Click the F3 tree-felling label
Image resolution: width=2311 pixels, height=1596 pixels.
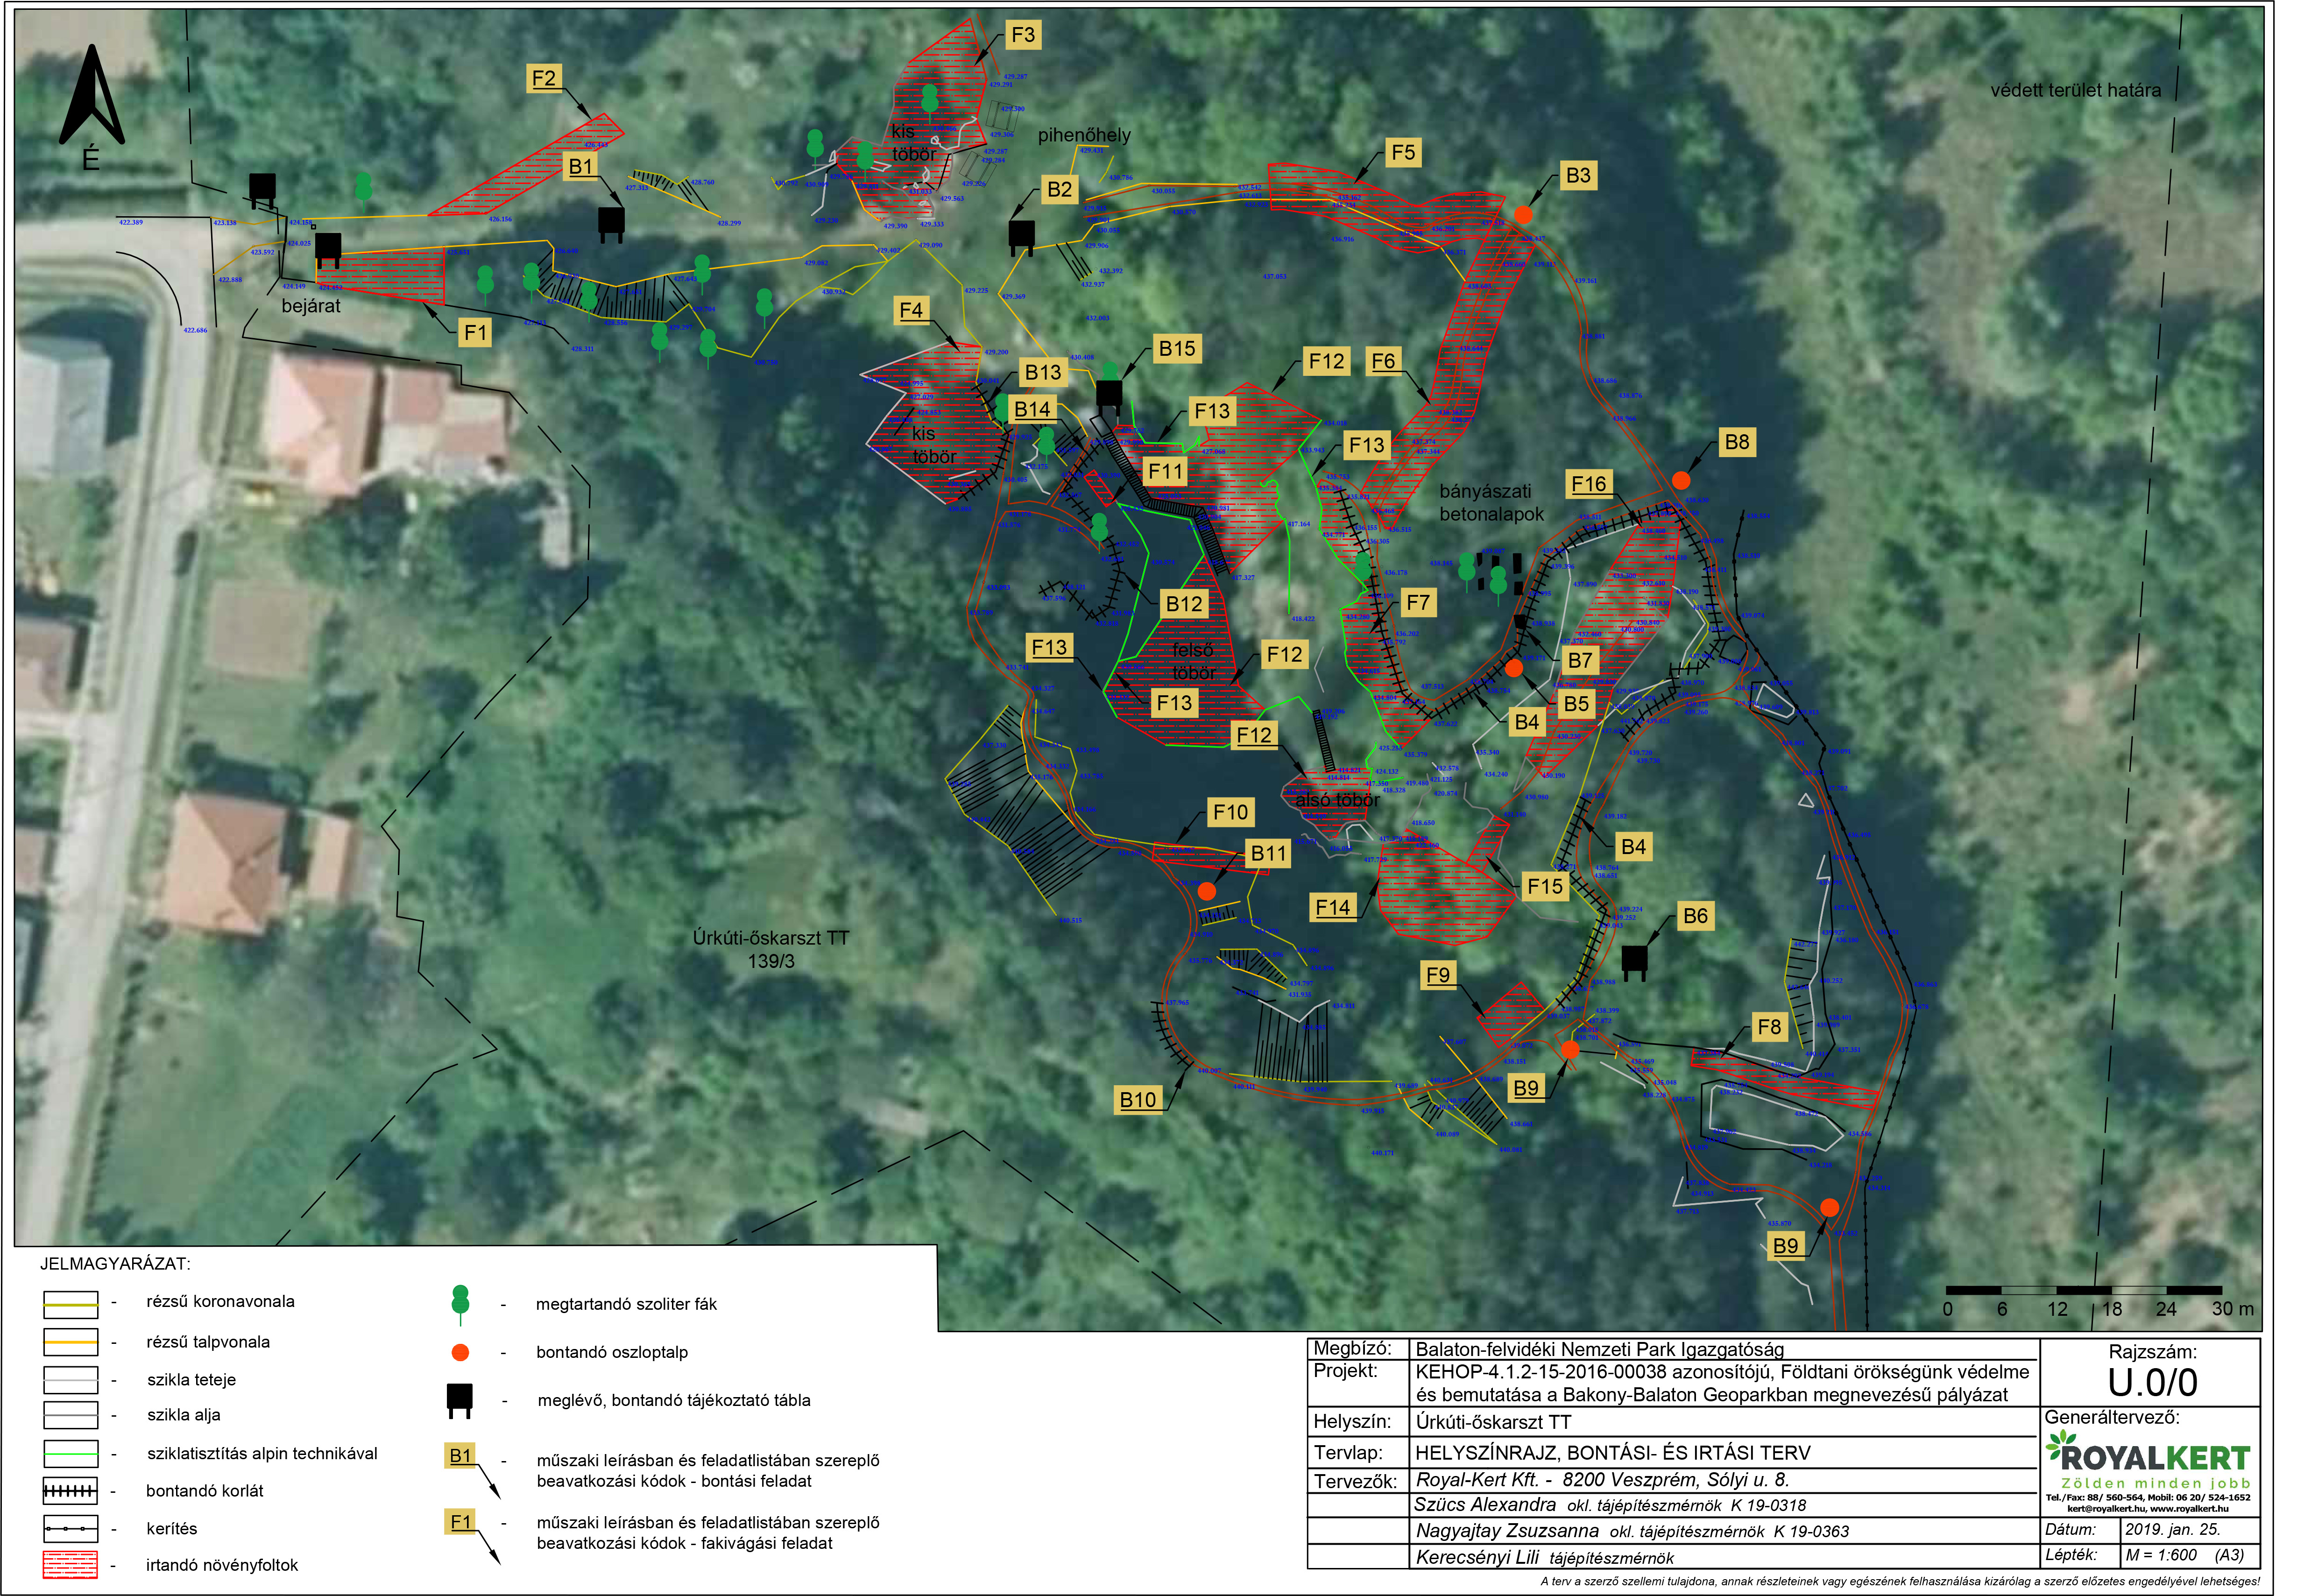[x=1023, y=35]
